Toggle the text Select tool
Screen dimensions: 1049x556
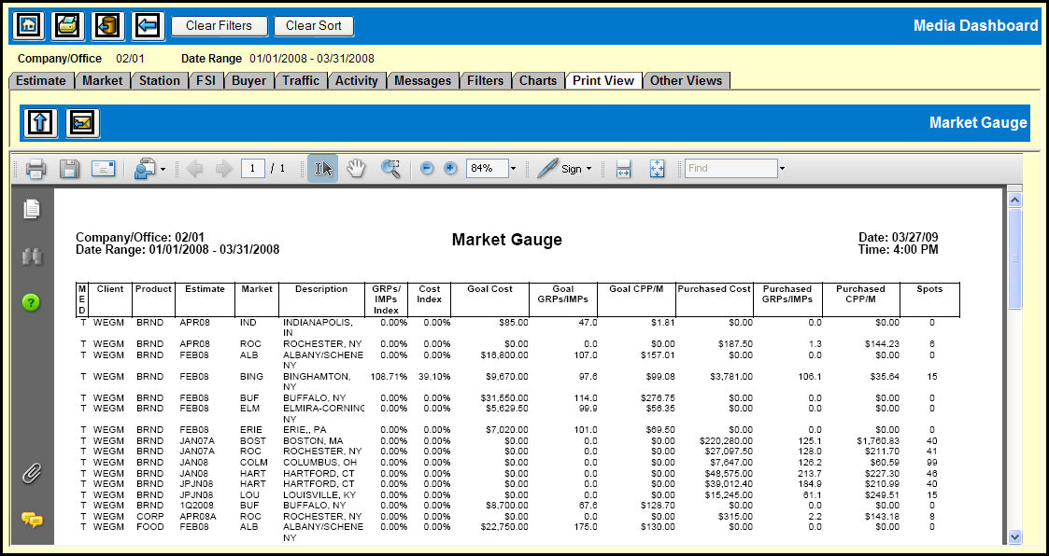click(323, 169)
